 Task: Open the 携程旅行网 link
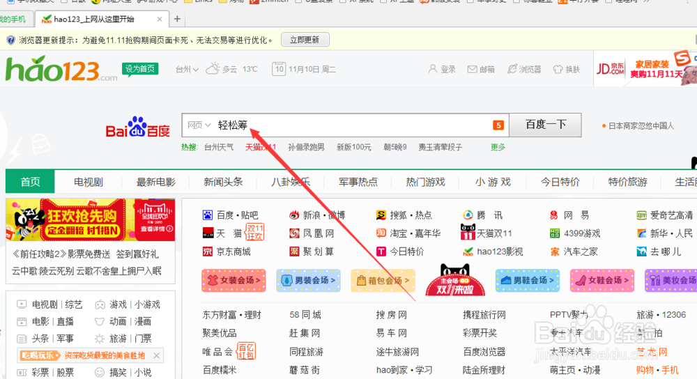point(484,315)
